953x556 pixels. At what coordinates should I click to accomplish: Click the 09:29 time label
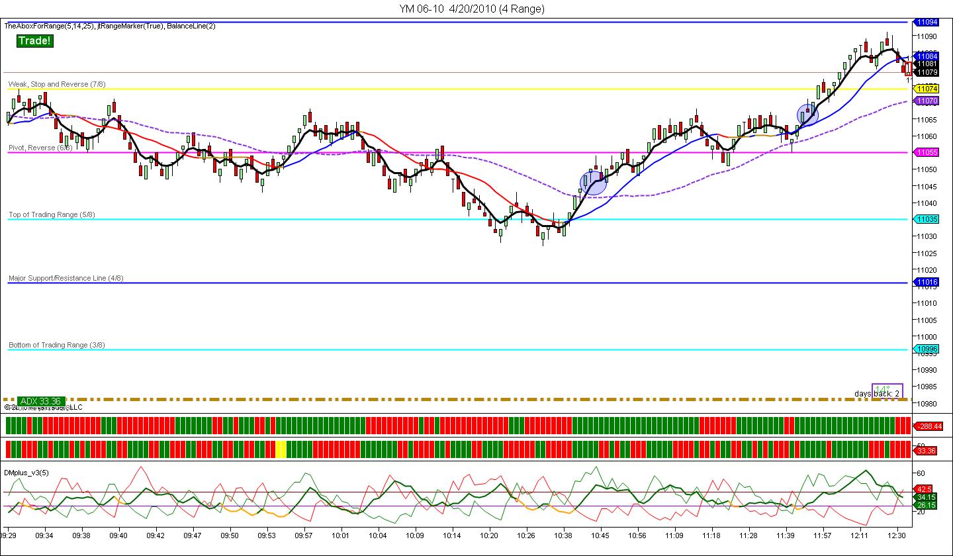coord(9,535)
